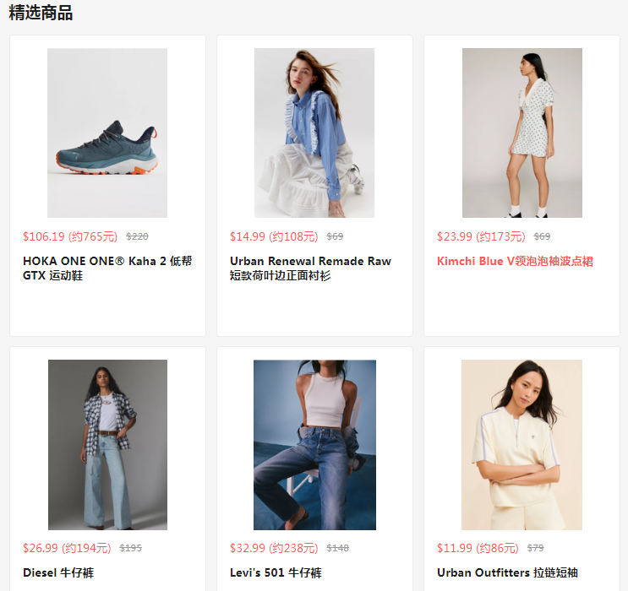Click the Urban Renewal Remade Raw shirt title

click(x=310, y=268)
